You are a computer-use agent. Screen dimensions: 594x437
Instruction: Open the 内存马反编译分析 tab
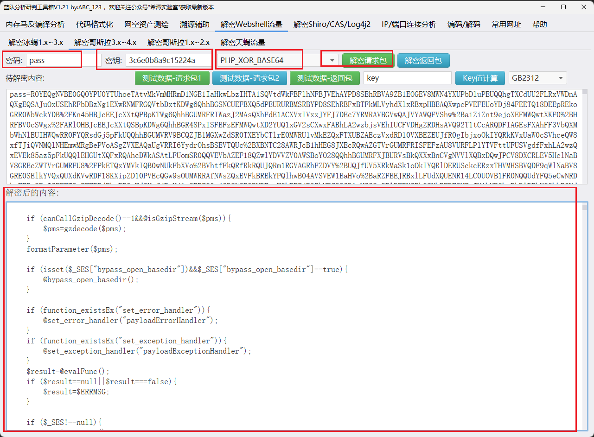(35, 25)
